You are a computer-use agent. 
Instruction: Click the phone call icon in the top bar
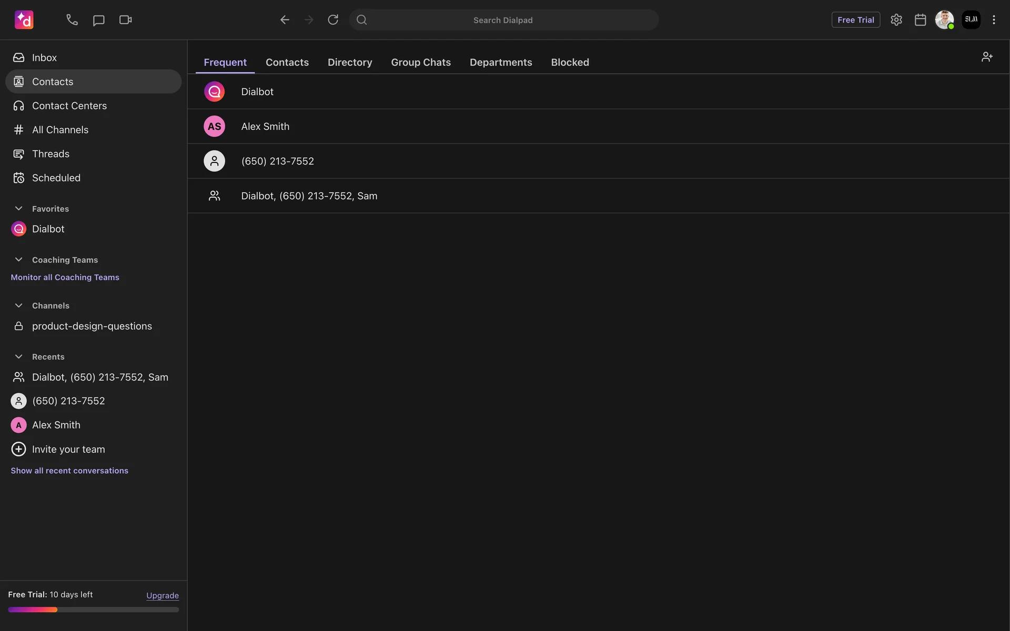72,20
